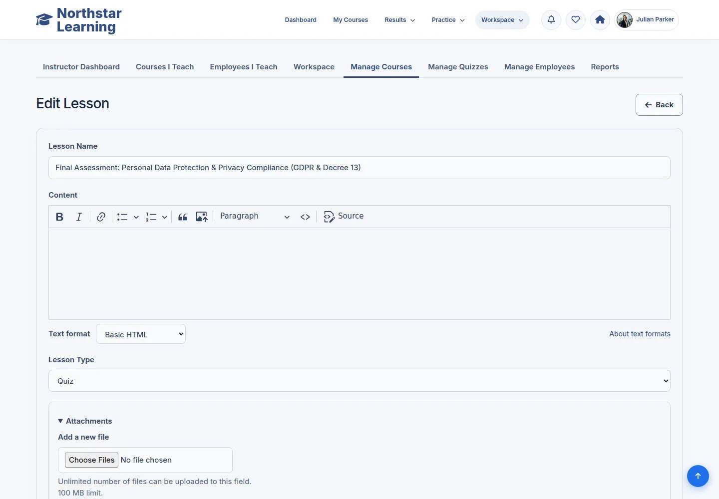
Task: Open the Manage Quizzes tab
Action: [x=458, y=67]
